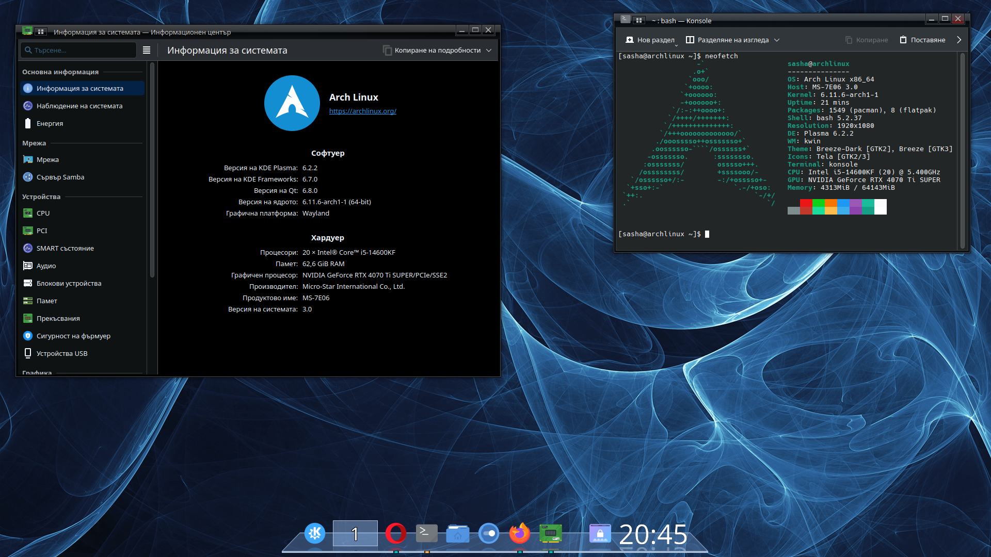The image size is (991, 557).
Task: Click the Info Center window title icon
Action: (27, 31)
